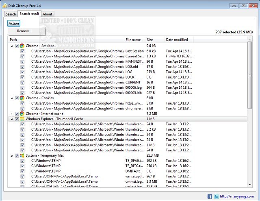Select the MANIFEST file row
Image resolution: width=260 pixels, height=201 pixels.
(128, 61)
